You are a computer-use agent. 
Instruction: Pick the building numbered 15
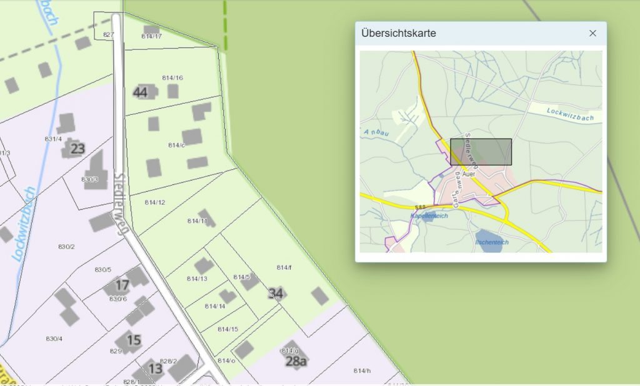[x=134, y=340]
